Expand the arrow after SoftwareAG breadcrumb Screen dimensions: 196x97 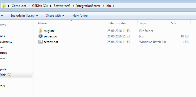(x=73, y=6)
